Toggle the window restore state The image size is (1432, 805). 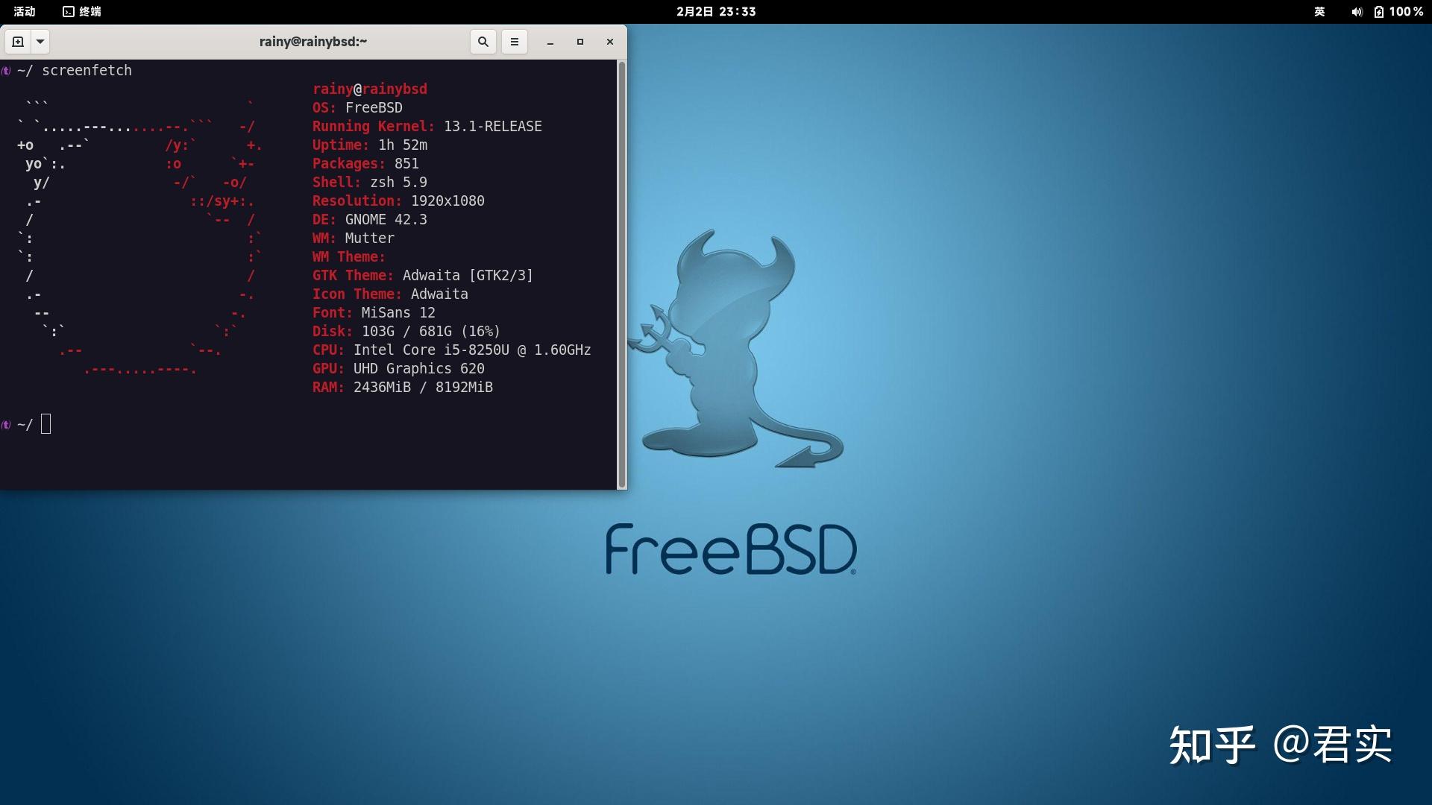(x=580, y=42)
